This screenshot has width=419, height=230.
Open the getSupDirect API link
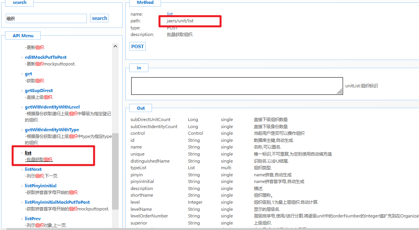click(39, 91)
